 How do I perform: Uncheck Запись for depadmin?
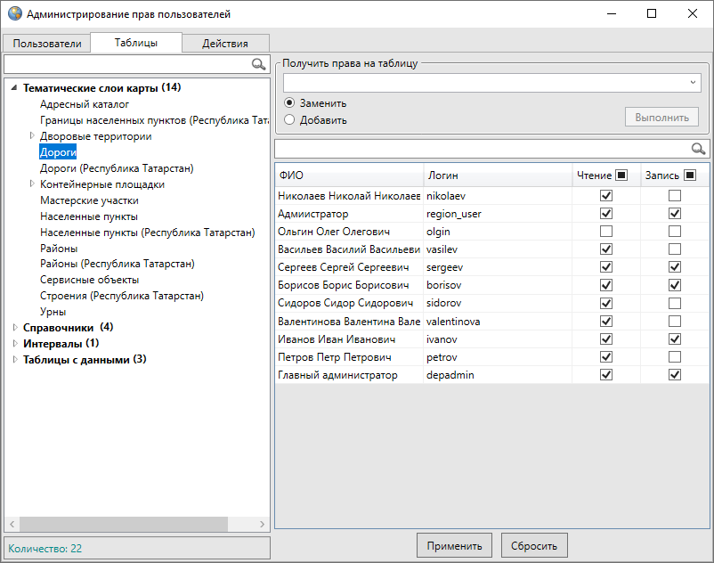click(x=675, y=375)
